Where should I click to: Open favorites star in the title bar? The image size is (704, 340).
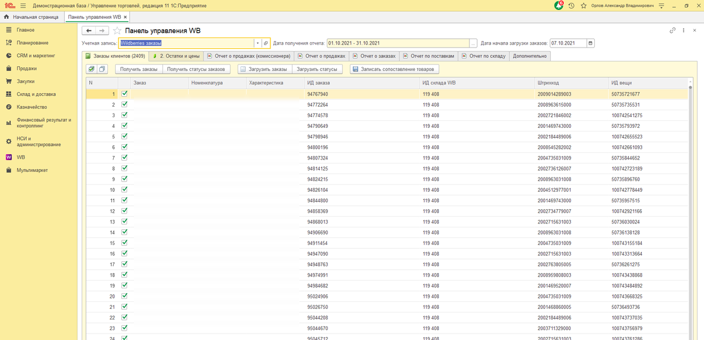583,5
